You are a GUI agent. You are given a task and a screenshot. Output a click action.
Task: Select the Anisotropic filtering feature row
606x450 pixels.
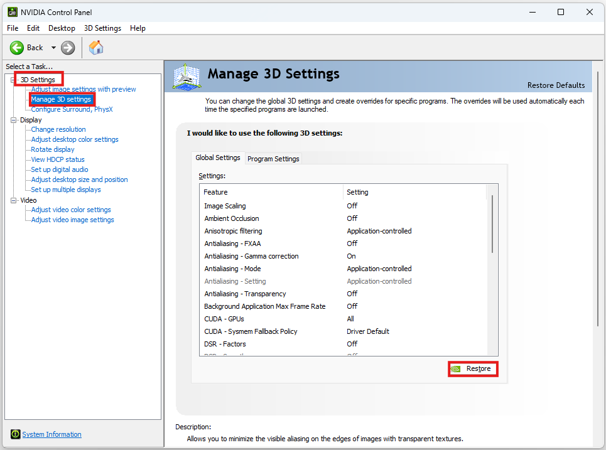click(x=344, y=231)
